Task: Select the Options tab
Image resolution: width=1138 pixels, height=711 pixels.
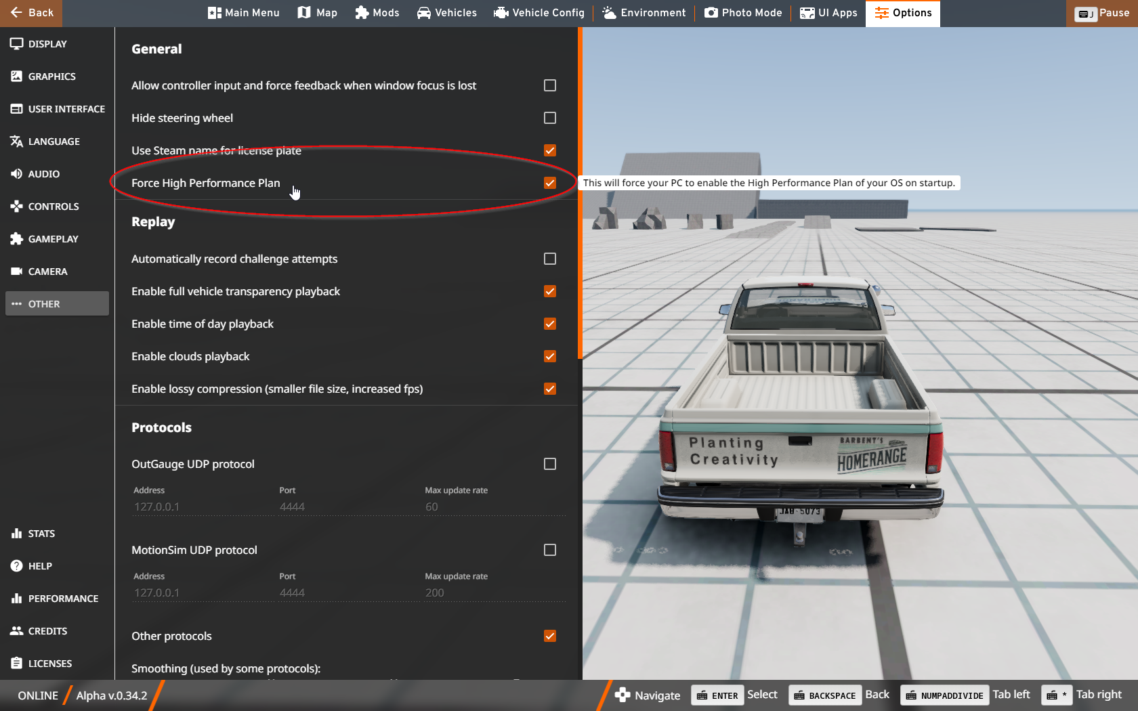Action: [x=903, y=13]
